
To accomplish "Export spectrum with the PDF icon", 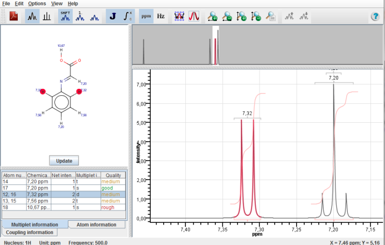I will tap(14, 16).
